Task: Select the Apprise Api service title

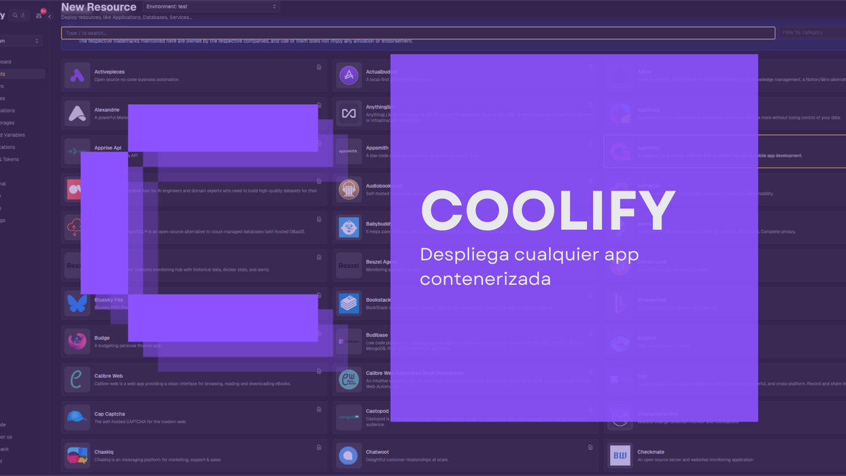Action: point(108,148)
